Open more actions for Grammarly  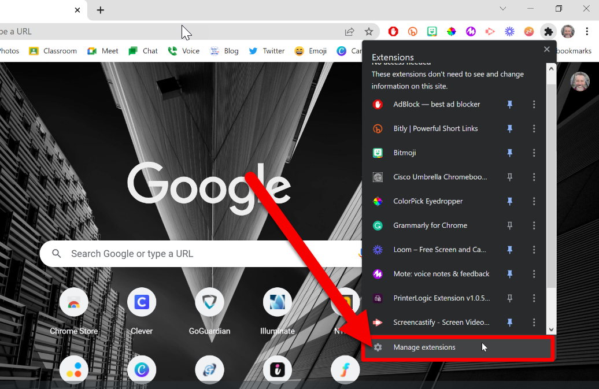pyautogui.click(x=534, y=225)
